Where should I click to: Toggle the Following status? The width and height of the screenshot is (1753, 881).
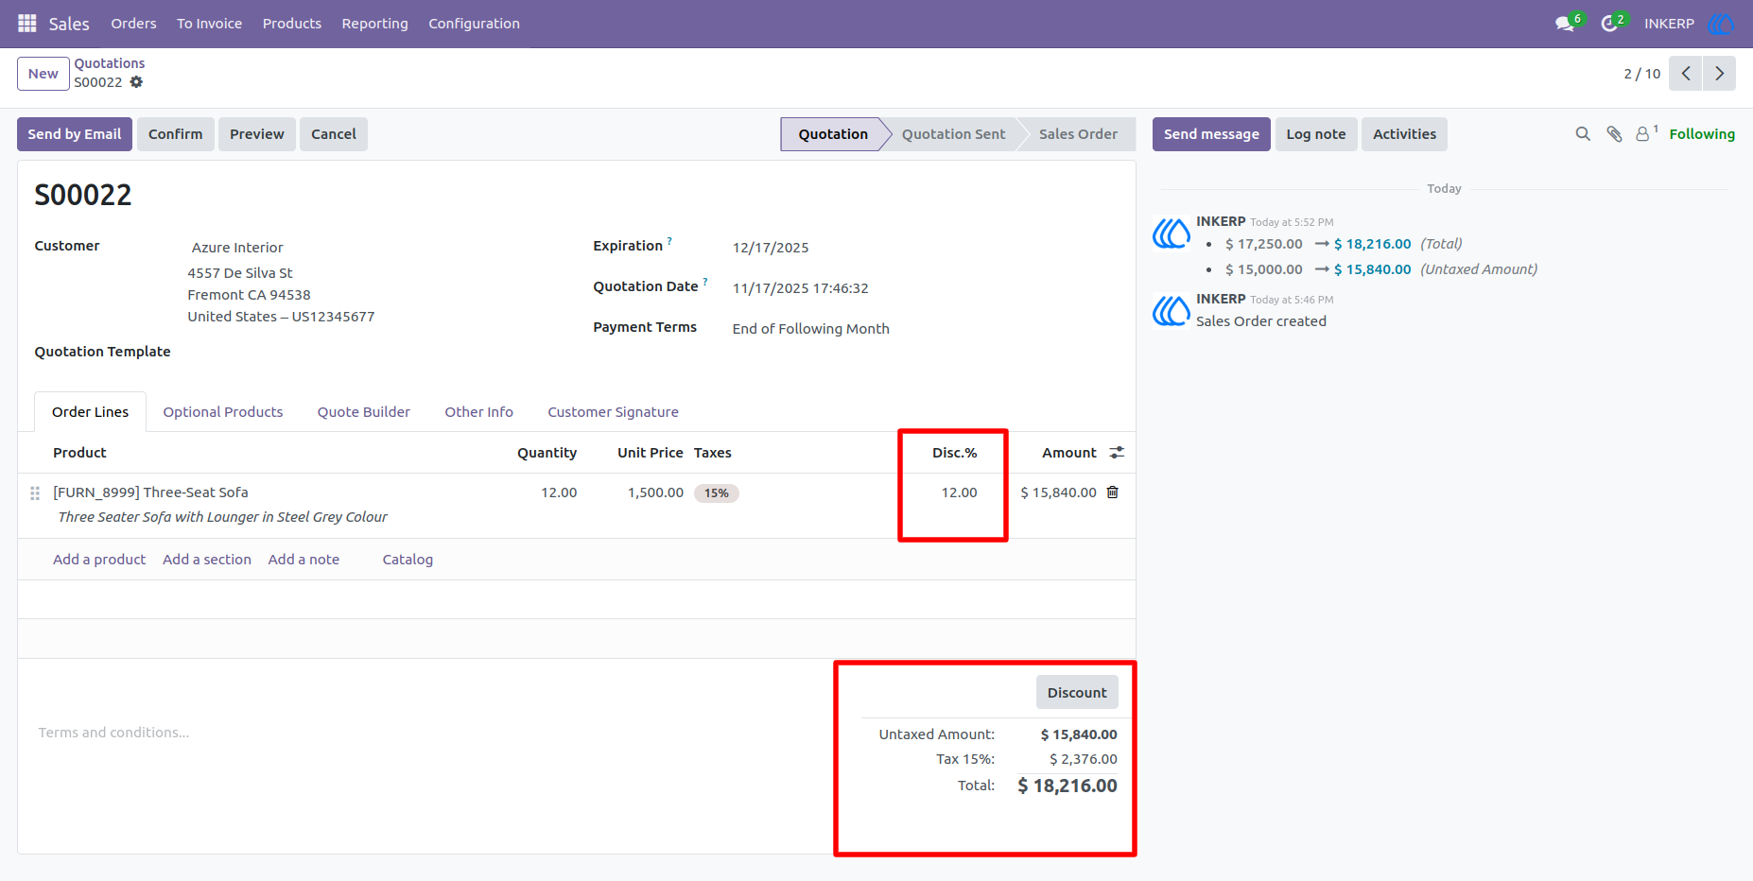[x=1702, y=134]
